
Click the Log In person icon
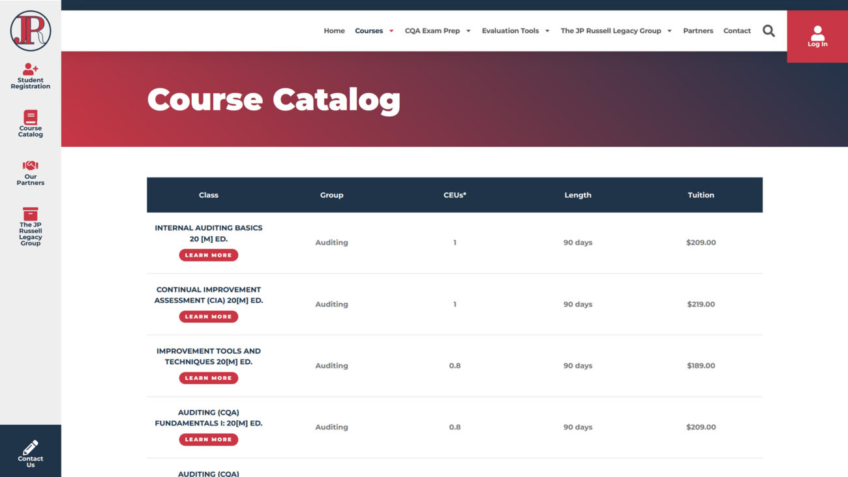(817, 33)
